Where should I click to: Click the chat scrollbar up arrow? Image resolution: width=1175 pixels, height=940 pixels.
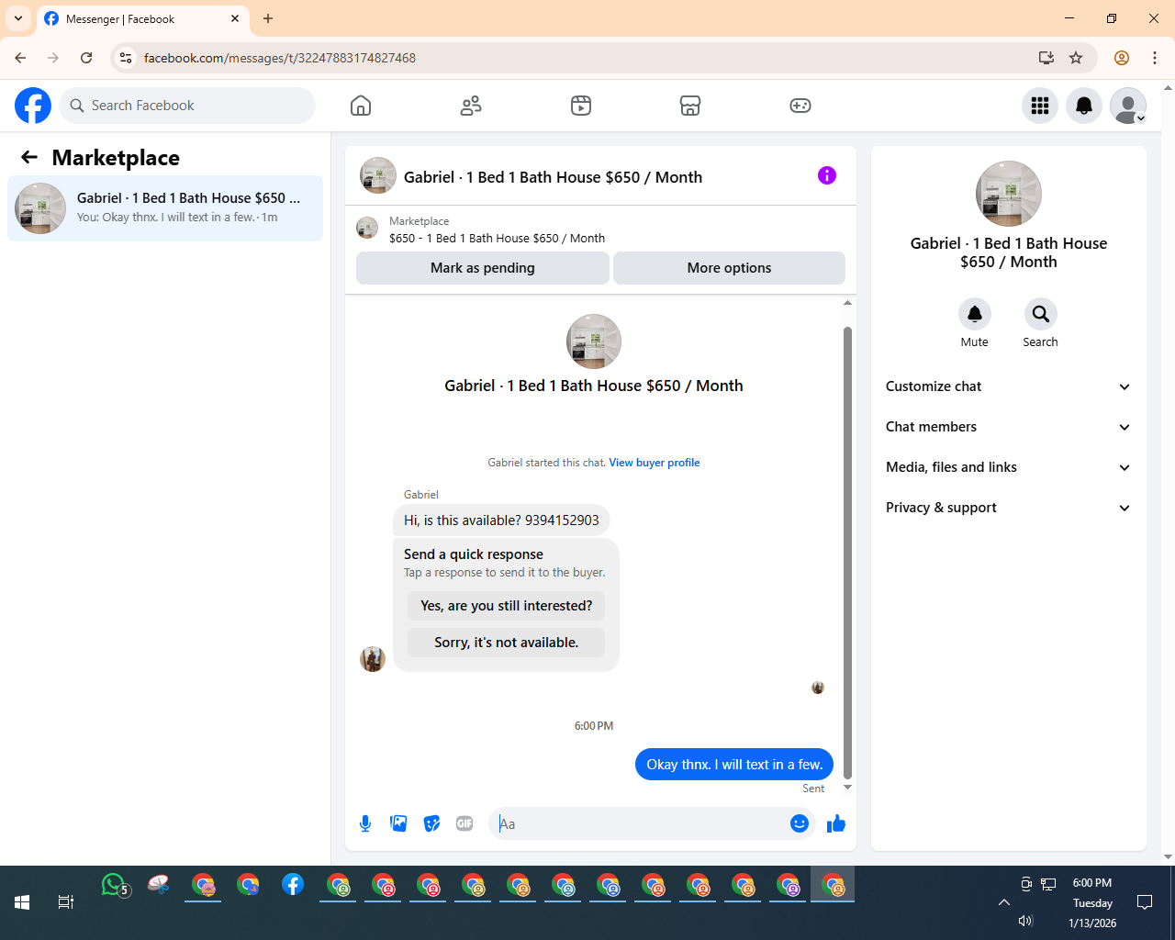click(847, 303)
